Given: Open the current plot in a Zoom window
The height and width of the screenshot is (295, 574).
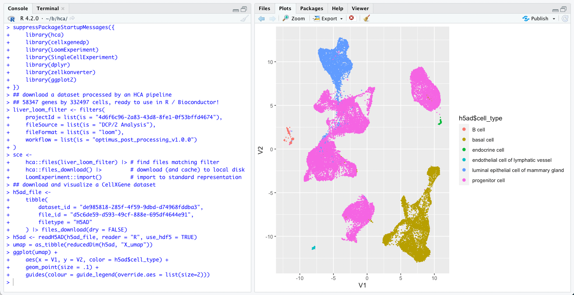Looking at the screenshot, I should [x=294, y=19].
